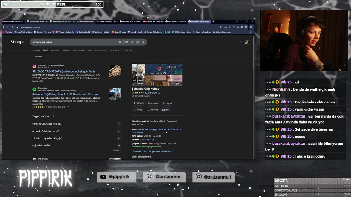
Task: Open the Home / X bookmark
Action: pos(49,32)
